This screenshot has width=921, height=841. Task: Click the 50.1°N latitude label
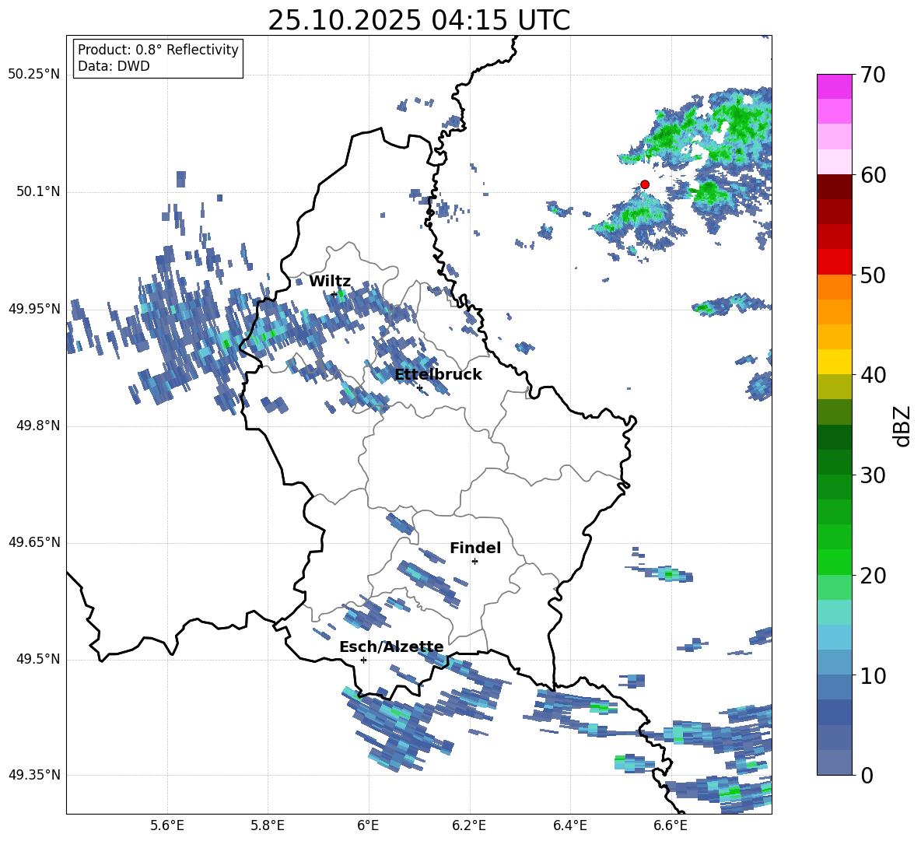click(37, 192)
